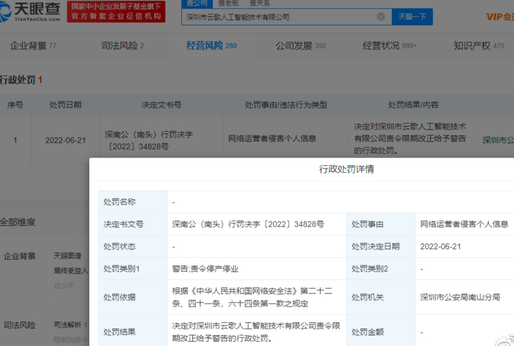Switch to the 查老板 tab
The image size is (514, 346).
tap(228, 3)
